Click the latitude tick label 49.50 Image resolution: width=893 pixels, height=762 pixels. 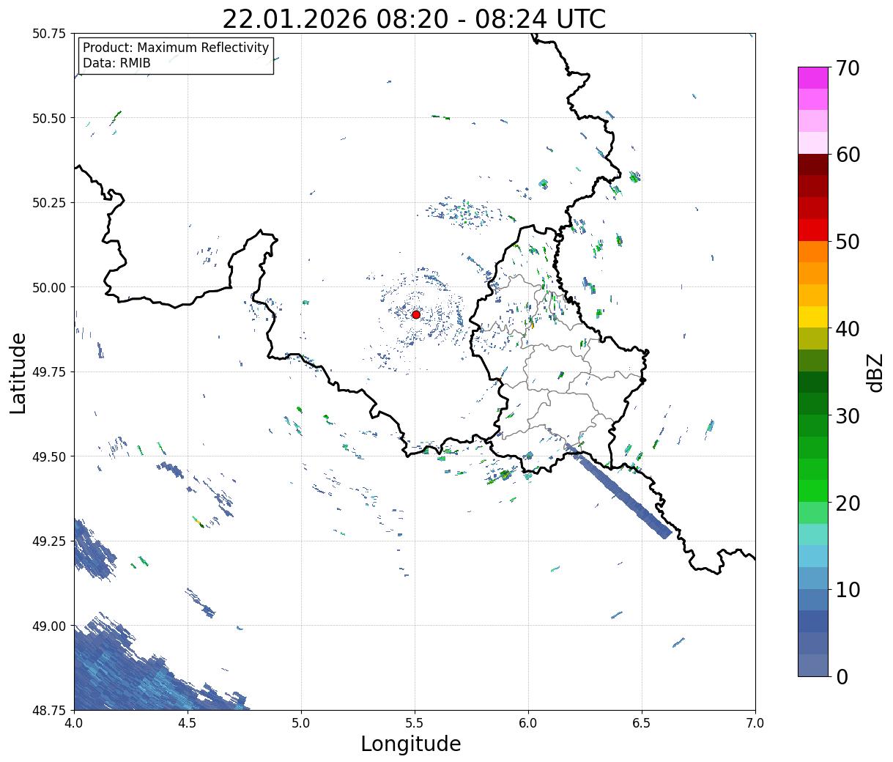pos(49,456)
